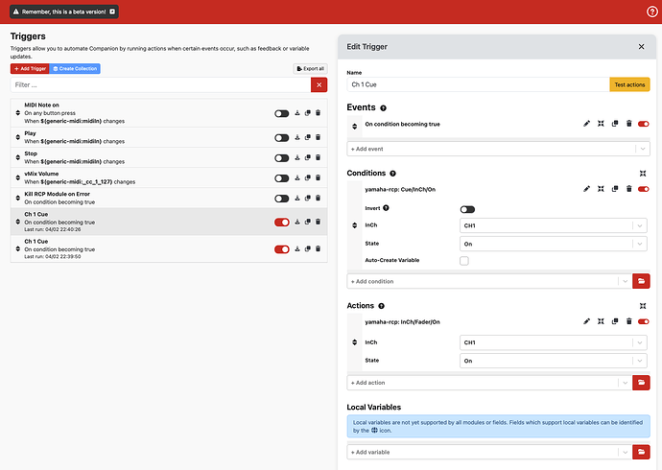Viewport: 662px width, 470px height.
Task: Click the Add Trigger button
Action: [29, 69]
